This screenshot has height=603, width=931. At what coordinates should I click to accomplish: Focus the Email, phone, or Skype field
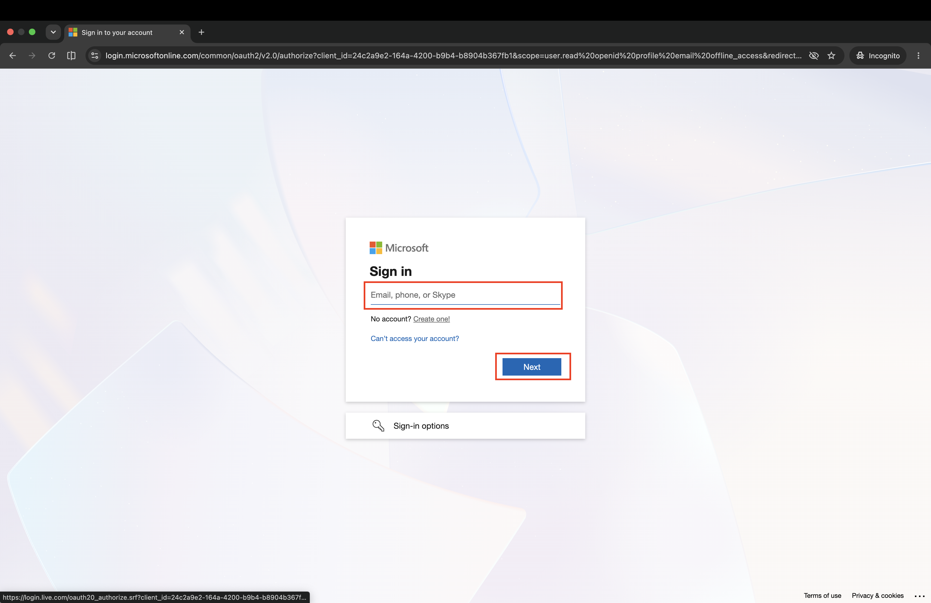click(465, 295)
